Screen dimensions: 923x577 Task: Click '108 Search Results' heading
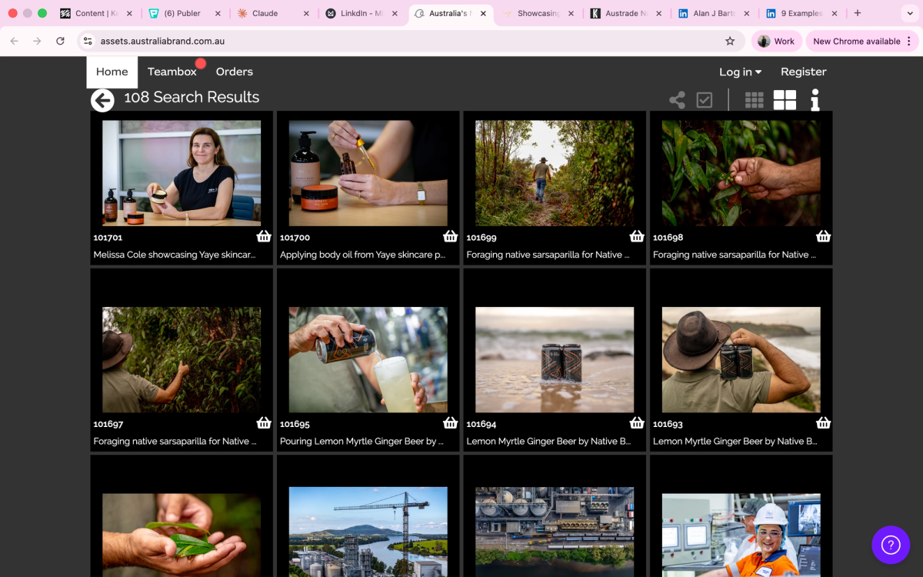(x=192, y=97)
